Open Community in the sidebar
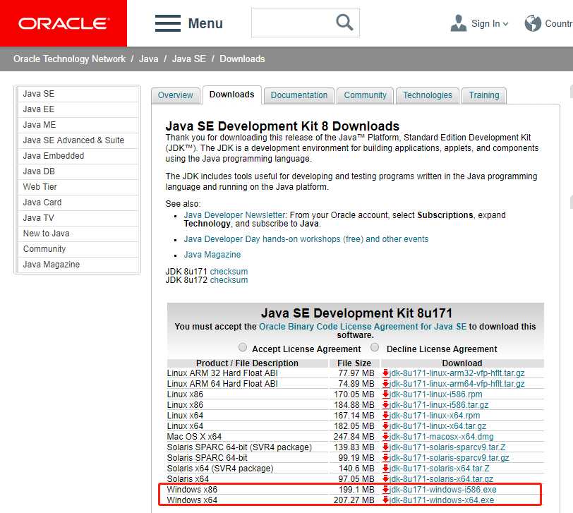This screenshot has height=513, width=573. pos(78,249)
